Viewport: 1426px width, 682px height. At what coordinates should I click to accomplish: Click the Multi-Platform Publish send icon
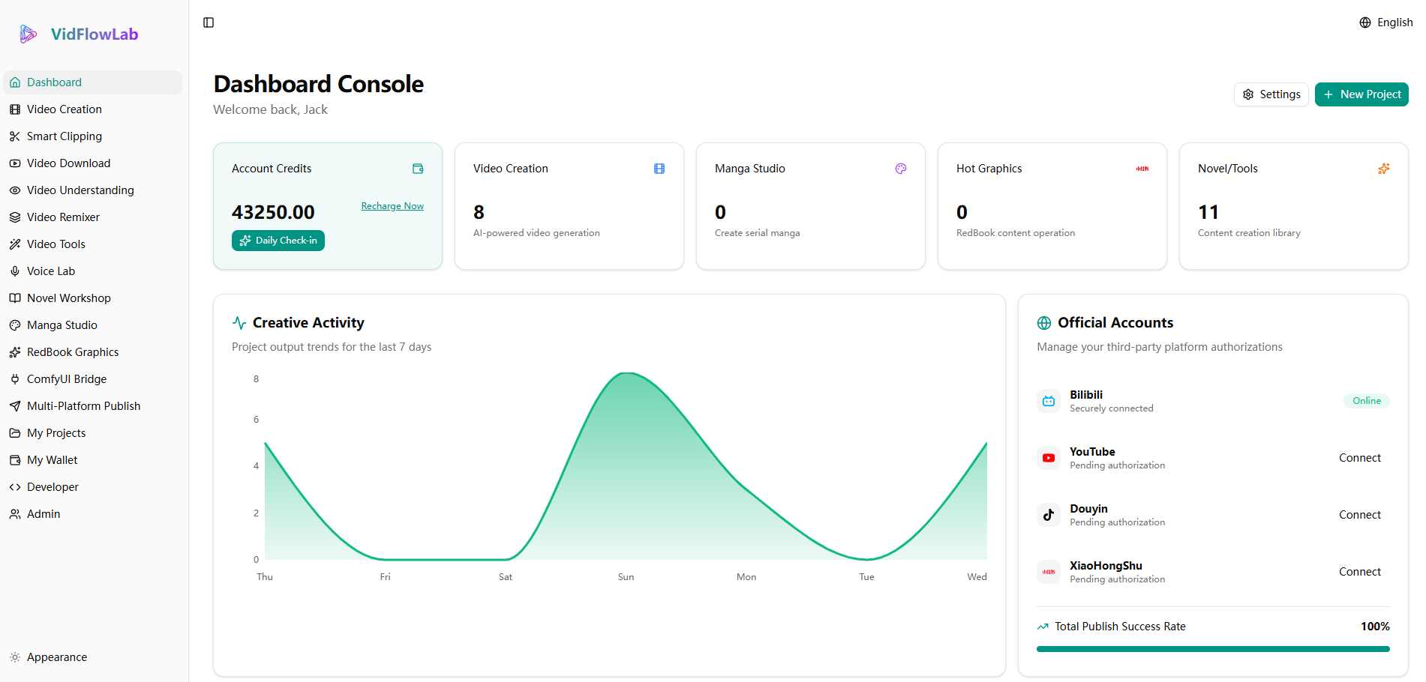pos(15,405)
